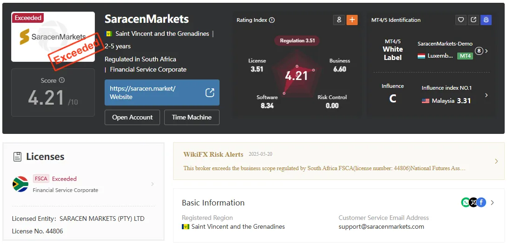Click the Business 6.60 rating
The height and width of the screenshot is (245, 507).
[x=340, y=65]
